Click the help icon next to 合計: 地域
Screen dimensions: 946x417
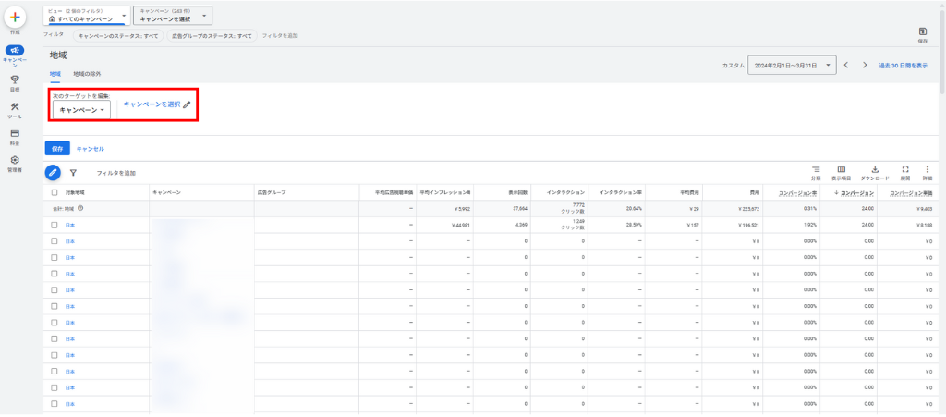pos(79,208)
